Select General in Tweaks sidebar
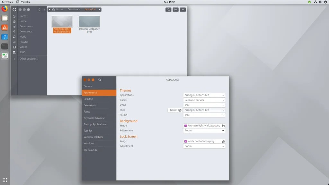Screen dimensions: 329x185 click(x=99, y=86)
